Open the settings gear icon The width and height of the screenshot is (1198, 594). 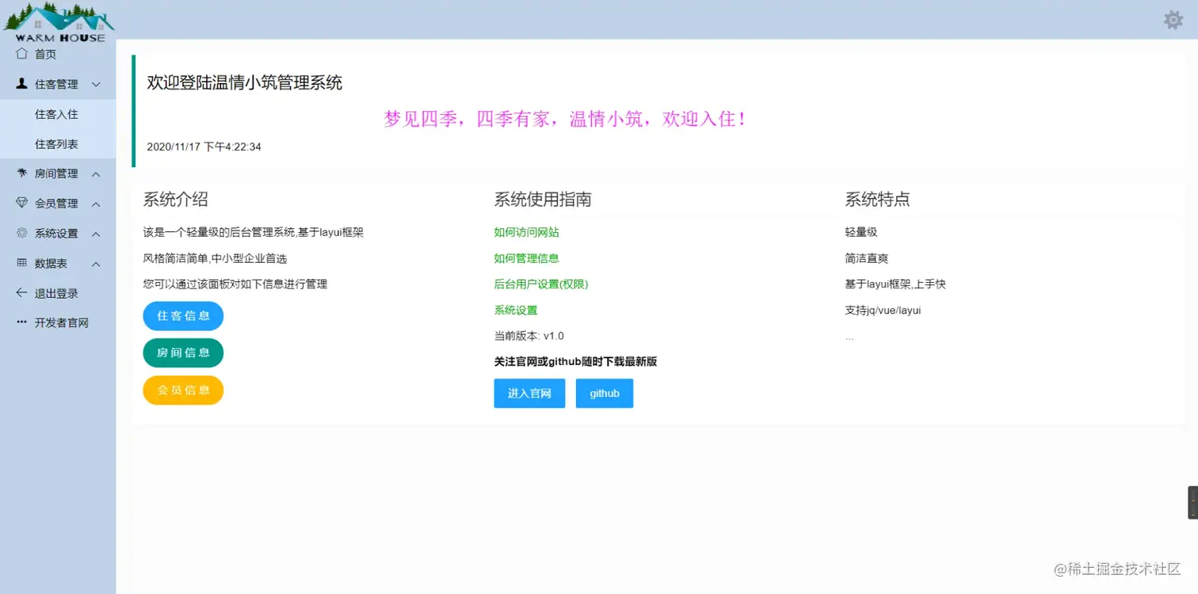pos(1173,20)
